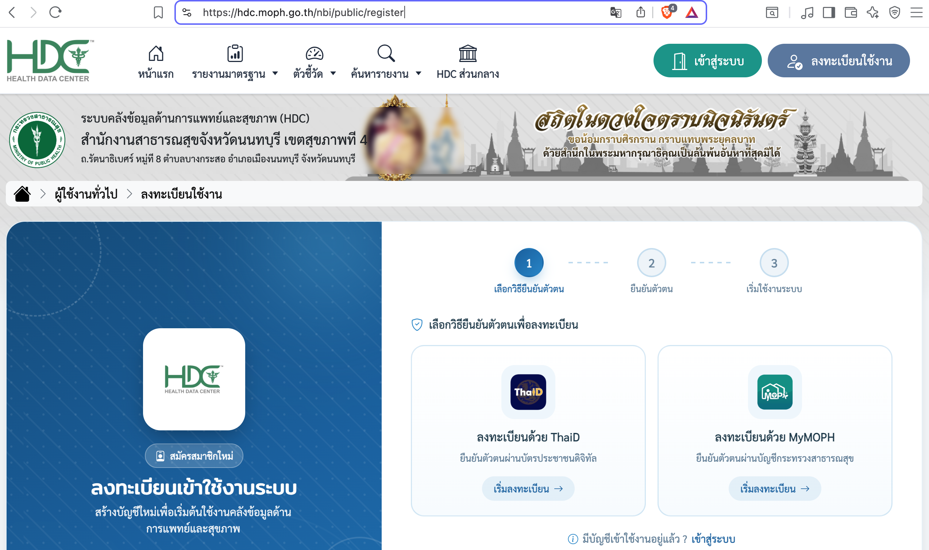Image resolution: width=929 pixels, height=550 pixels.
Task: Click Brave Rewards triangle icon
Action: [x=692, y=13]
